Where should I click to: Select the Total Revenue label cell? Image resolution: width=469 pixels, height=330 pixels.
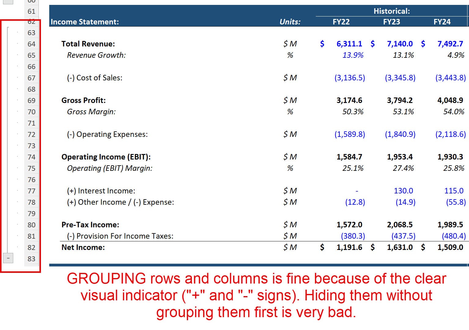pos(88,43)
